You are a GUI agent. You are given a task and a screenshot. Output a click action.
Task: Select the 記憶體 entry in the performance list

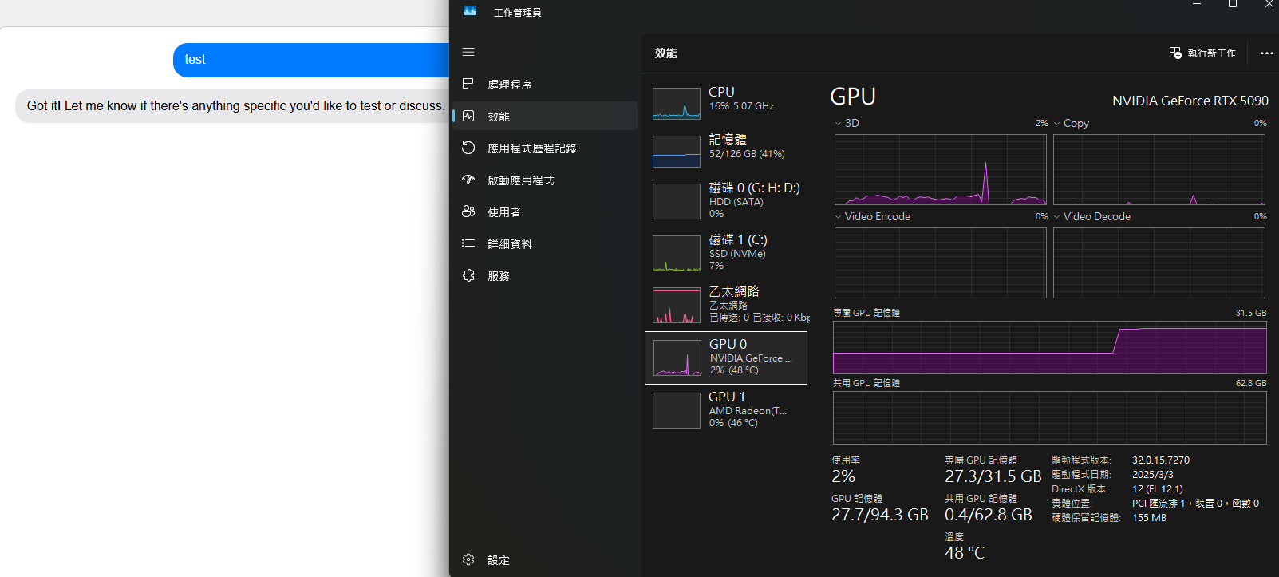[726, 151]
